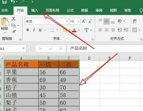Open the font color dropdown arrow
This screenshot has height=111, width=143.
[x=79, y=30]
